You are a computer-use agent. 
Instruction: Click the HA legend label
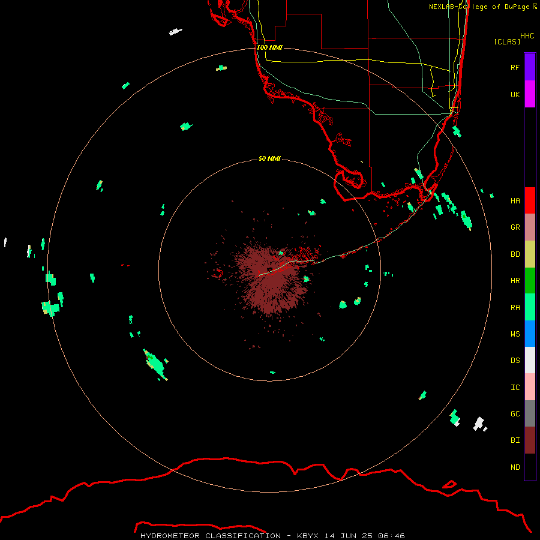point(515,201)
